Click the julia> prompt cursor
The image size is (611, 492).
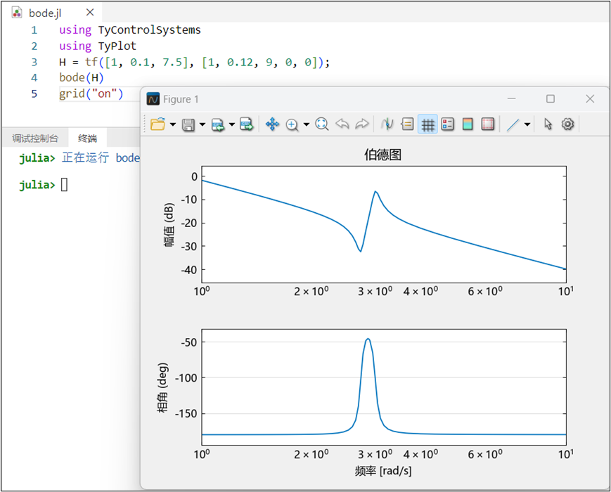pos(64,185)
